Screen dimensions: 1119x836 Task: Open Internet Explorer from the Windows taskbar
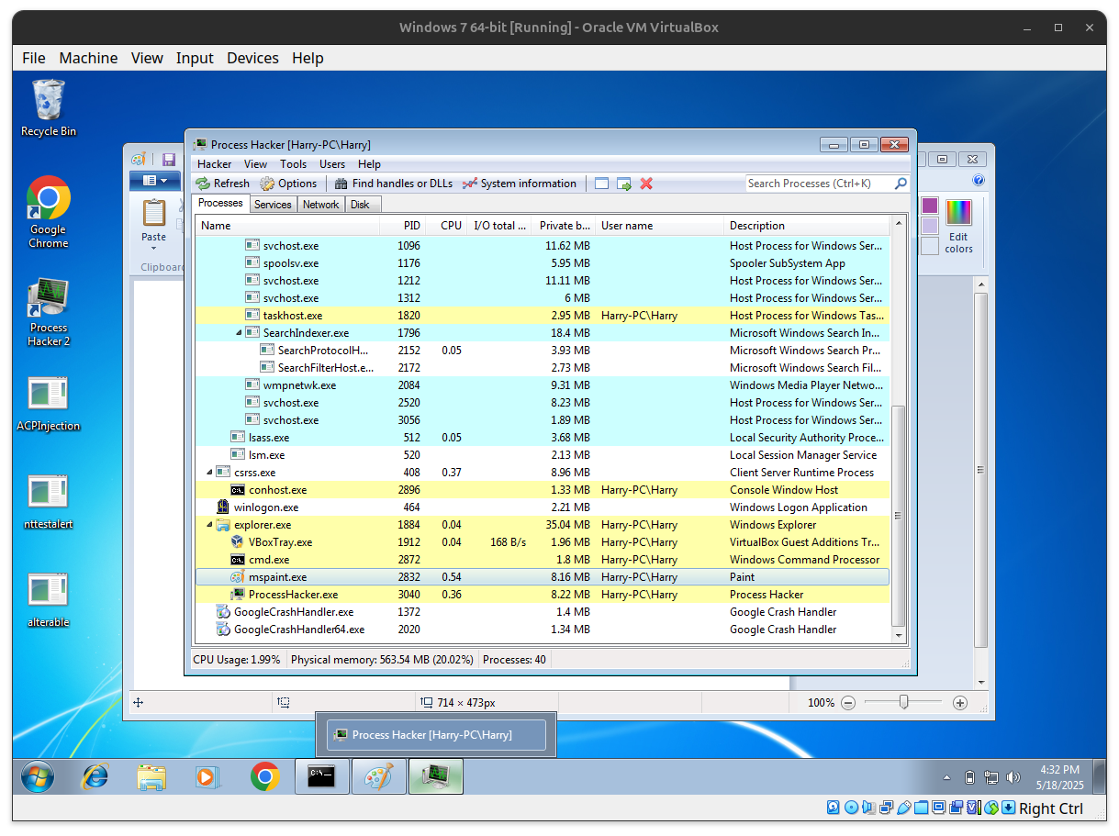[x=95, y=777]
